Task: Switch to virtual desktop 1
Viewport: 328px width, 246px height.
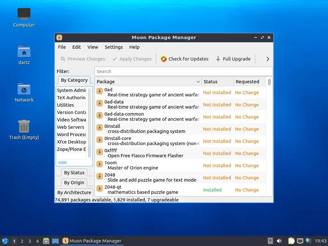Action: tap(14, 241)
